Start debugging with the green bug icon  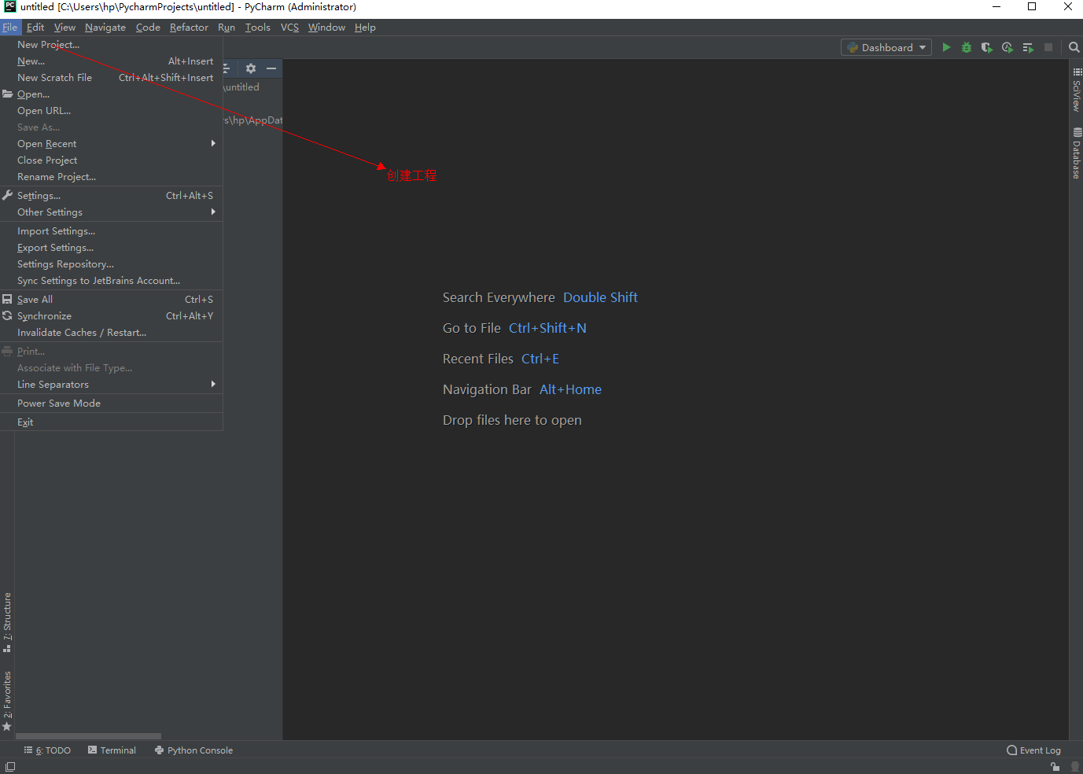click(967, 47)
